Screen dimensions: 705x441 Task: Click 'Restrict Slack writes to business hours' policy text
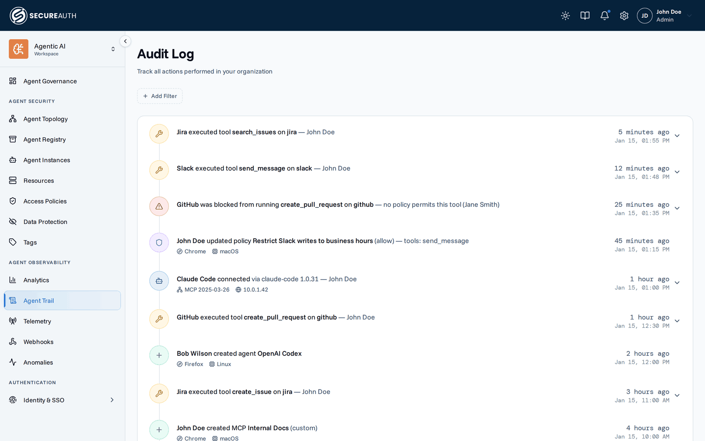[313, 241]
